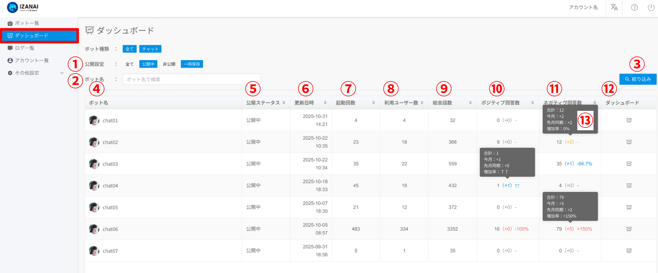Focus the bot name search field
The image size is (658, 273).
(x=192, y=79)
